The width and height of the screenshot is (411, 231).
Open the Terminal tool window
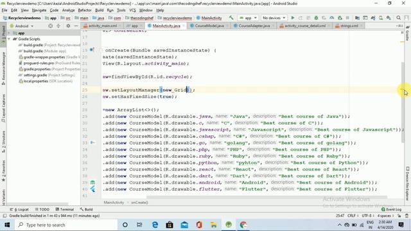[x=64, y=209]
